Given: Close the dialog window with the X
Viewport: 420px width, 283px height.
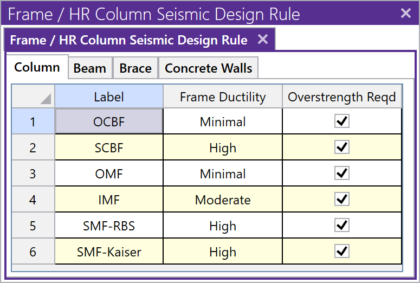Looking at the screenshot, I should click(x=405, y=13).
